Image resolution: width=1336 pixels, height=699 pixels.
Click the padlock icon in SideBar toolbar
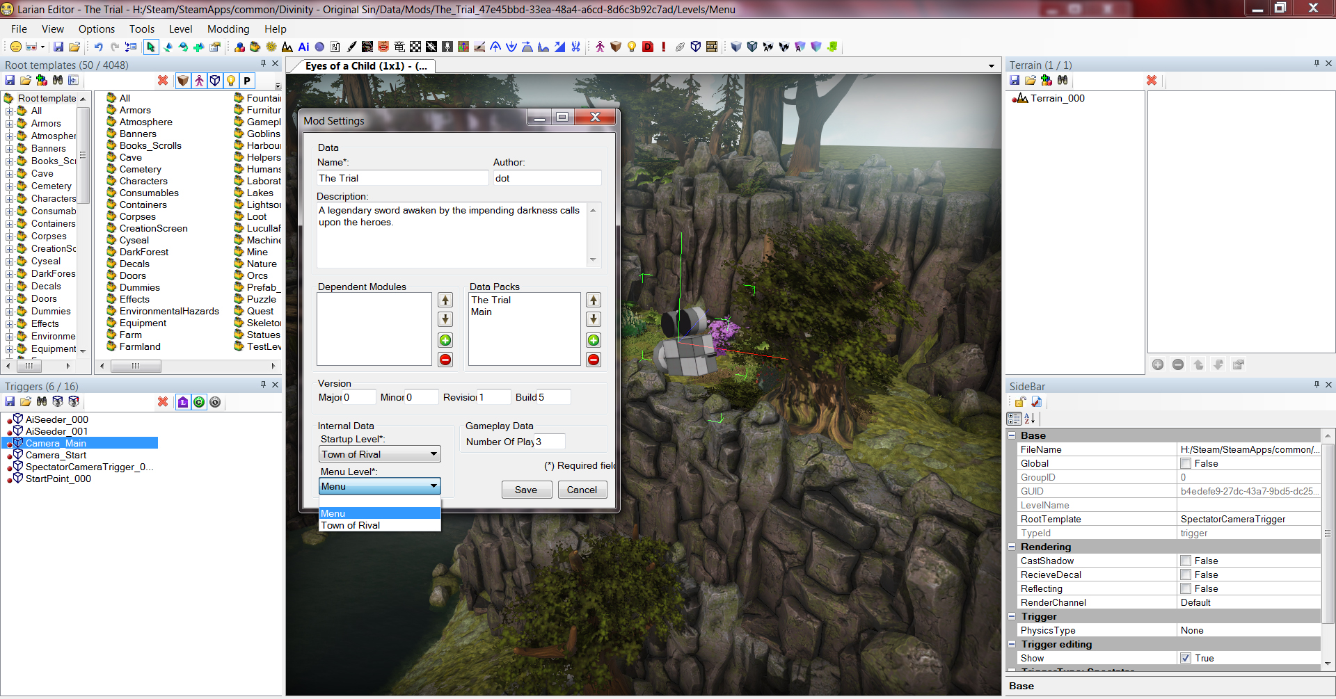(1019, 402)
